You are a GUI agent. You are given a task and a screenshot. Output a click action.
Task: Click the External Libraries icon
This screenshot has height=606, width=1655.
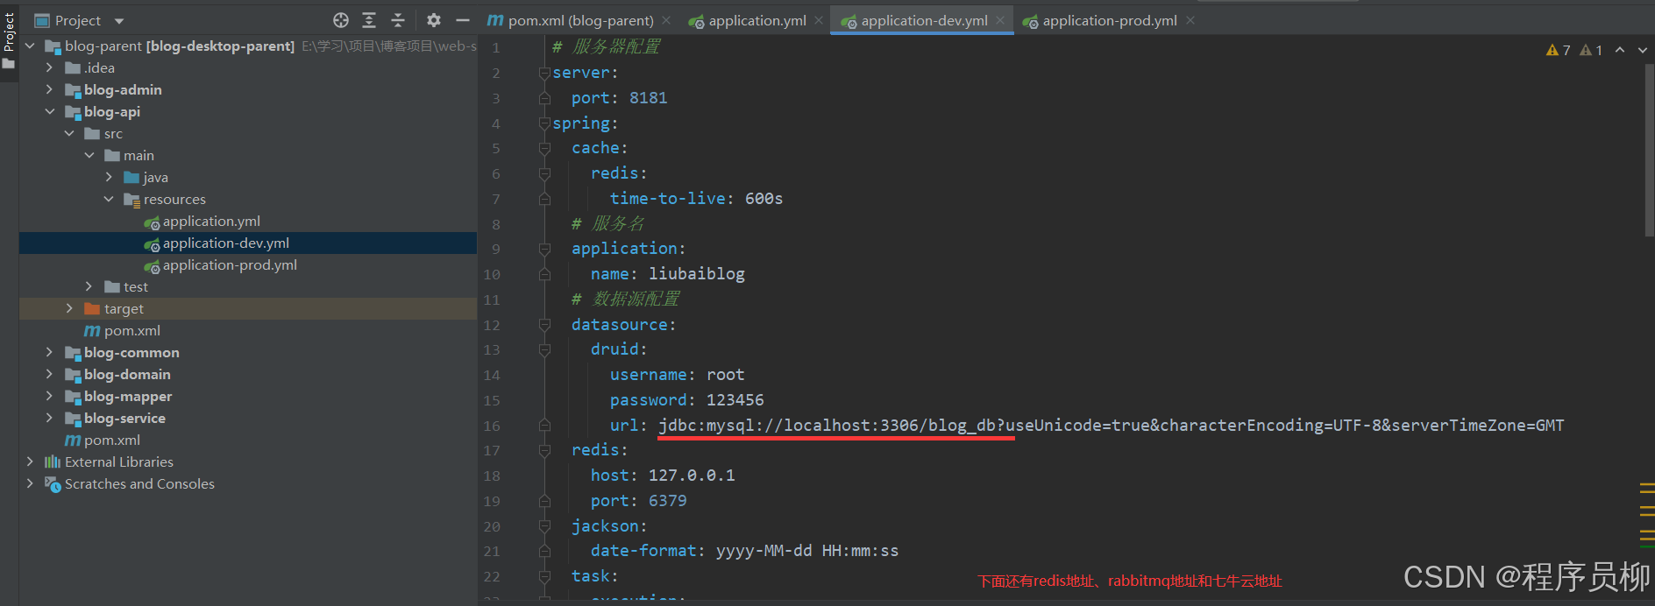[53, 462]
